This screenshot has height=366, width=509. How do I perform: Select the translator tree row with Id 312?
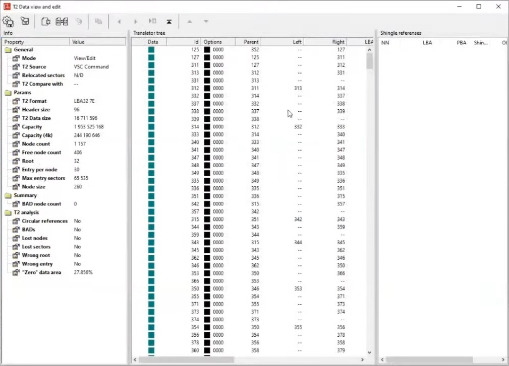pyautogui.click(x=249, y=88)
